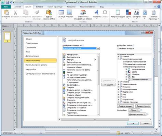Uncheck the Рассылки checkbox
Screen dimensions: 162x136
(121, 87)
